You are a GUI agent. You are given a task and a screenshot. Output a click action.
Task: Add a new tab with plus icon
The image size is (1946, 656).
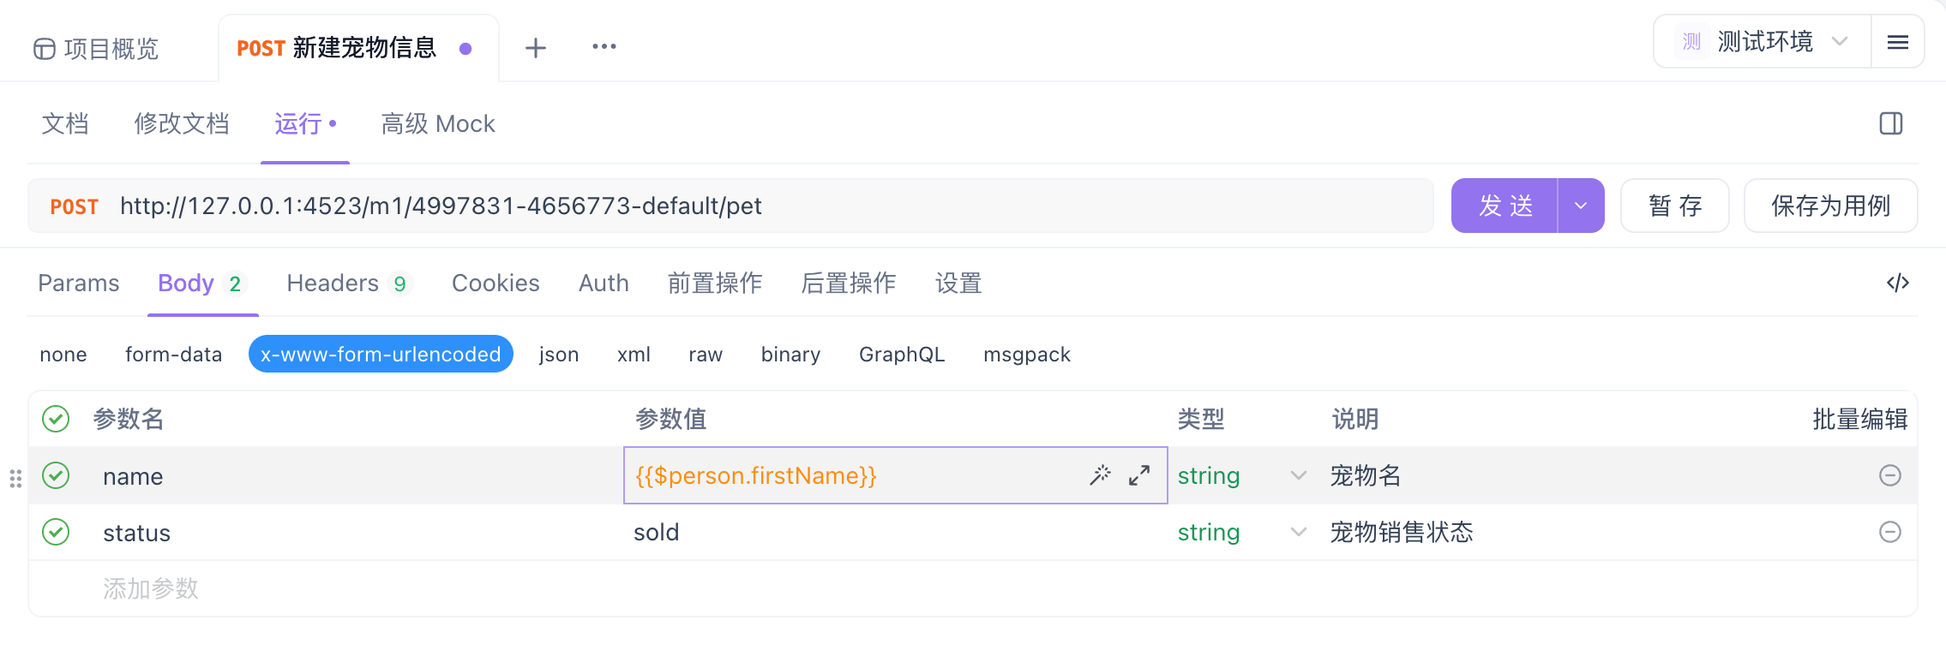[536, 48]
